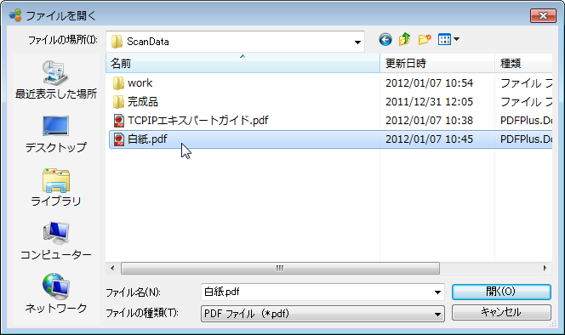Select the TCPIPエキスパートガイド.pdf file
Image resolution: width=565 pixels, height=335 pixels.
pyautogui.click(x=191, y=121)
